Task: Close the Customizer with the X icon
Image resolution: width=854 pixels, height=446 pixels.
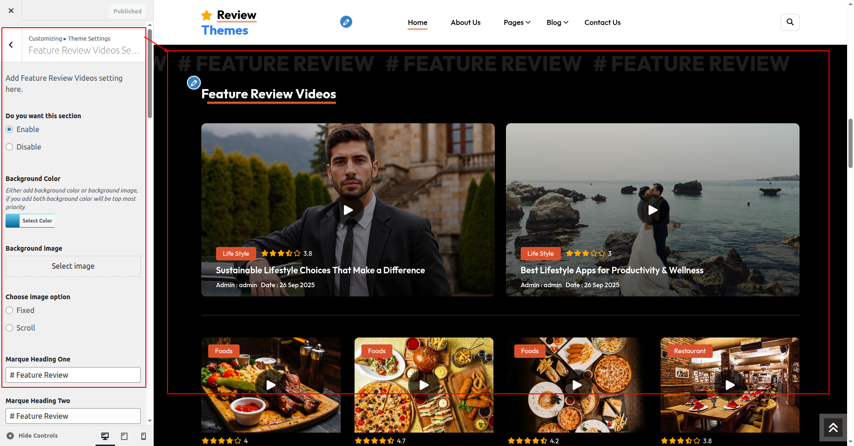Action: coord(11,11)
